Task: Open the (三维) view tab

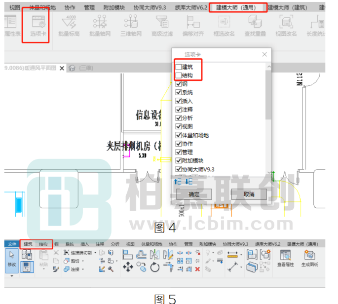Action: (86, 68)
